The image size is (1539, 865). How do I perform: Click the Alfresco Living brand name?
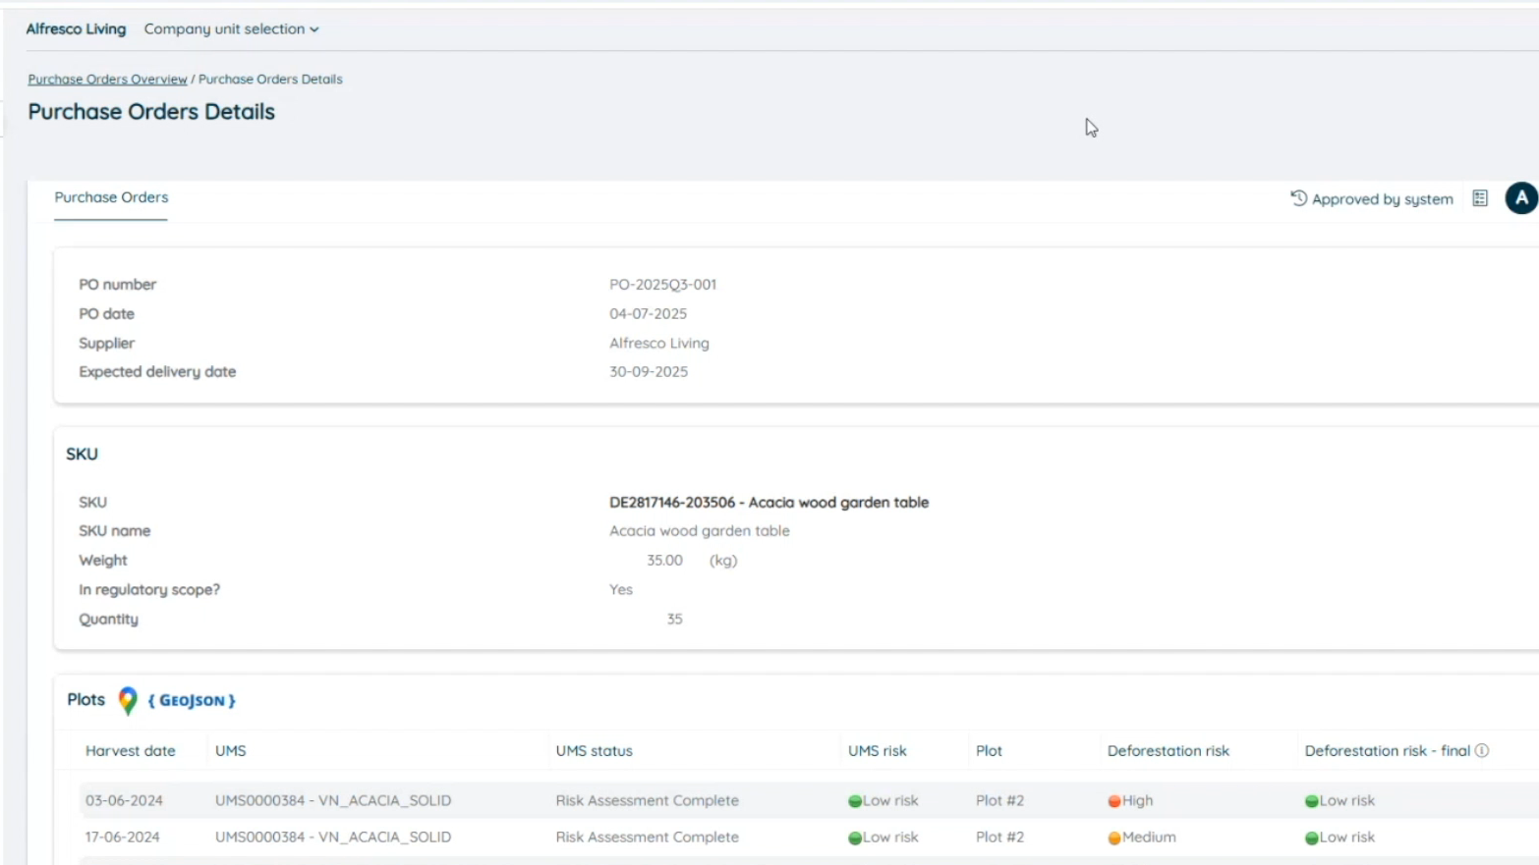(x=76, y=29)
